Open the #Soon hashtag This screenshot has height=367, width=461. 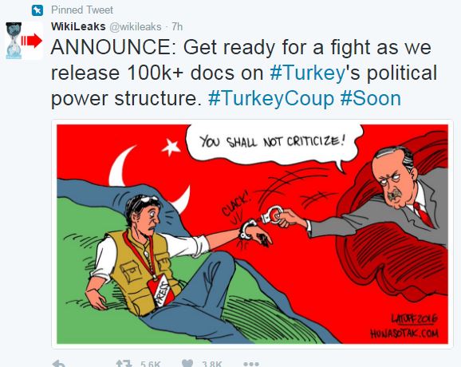pyautogui.click(x=371, y=98)
